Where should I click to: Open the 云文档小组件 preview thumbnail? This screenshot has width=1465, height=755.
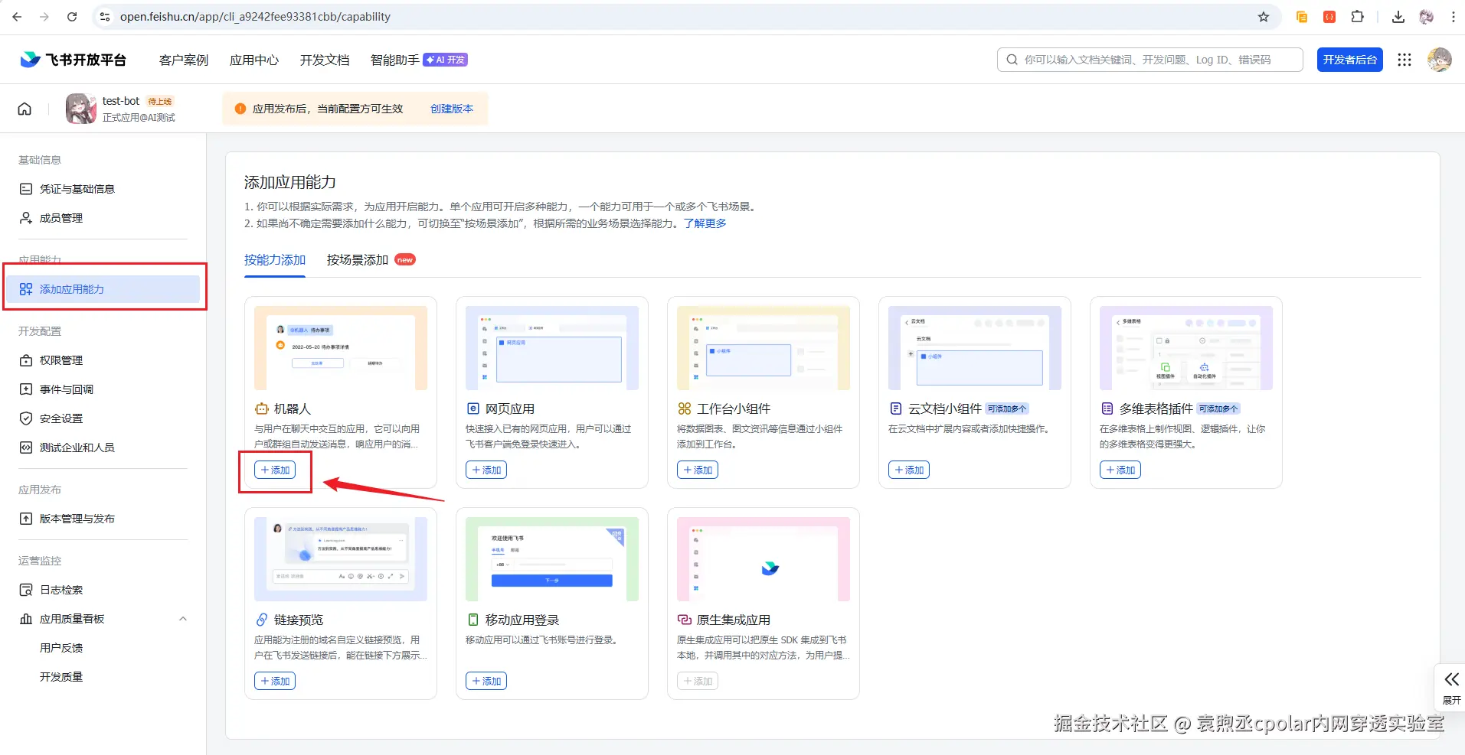pos(975,348)
